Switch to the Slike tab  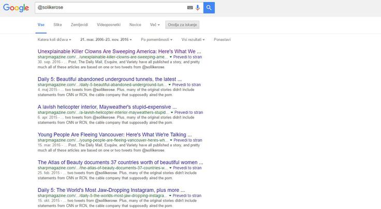pyautogui.click(x=57, y=25)
